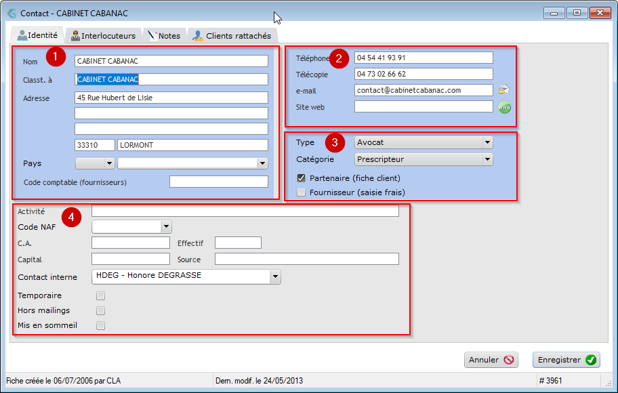The image size is (618, 393).
Task: Expand the Pays country name dropdown
Action: pyautogui.click(x=192, y=163)
